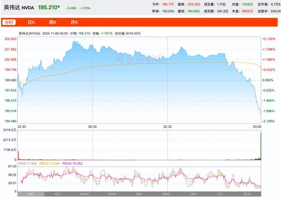Viewport: 281px width, 198px height.
Task: Click the current price 195.210 in header
Action: click(x=48, y=7)
